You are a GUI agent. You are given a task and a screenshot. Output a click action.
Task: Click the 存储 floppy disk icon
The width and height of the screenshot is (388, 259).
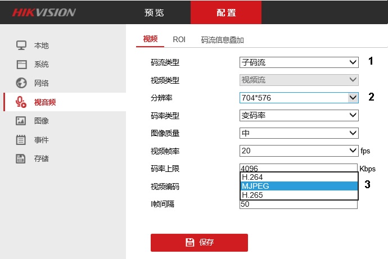click(x=21, y=158)
